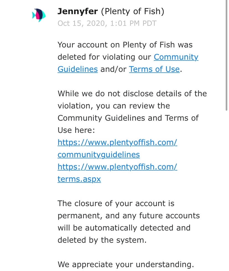The width and height of the screenshot is (229, 271).
Task: Click the "Your account on Plenty of Fish was" line
Action: (x=125, y=45)
